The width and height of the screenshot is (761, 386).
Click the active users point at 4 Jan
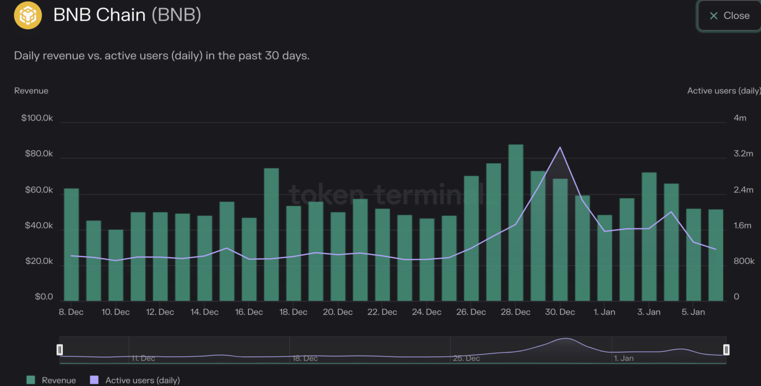671,212
